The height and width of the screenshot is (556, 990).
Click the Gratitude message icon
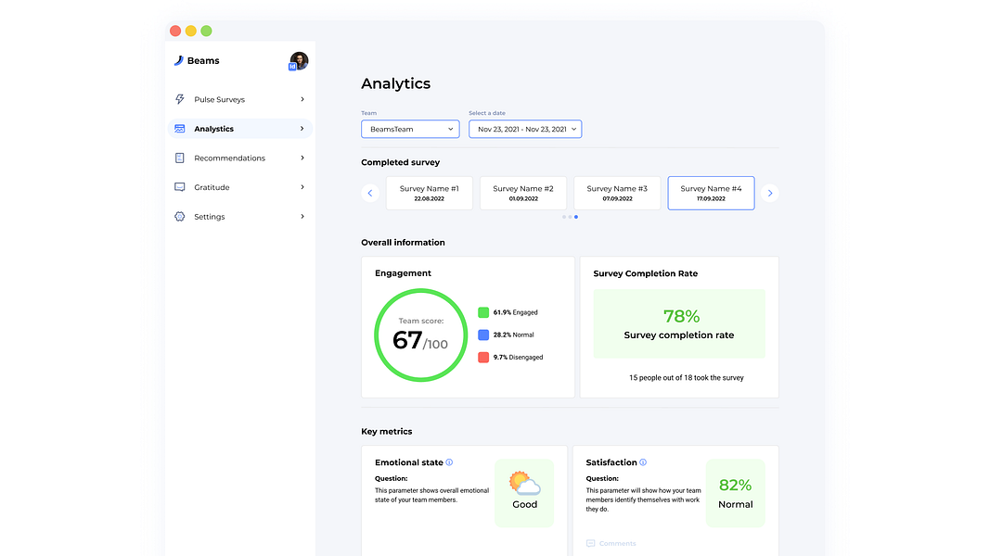tap(180, 187)
